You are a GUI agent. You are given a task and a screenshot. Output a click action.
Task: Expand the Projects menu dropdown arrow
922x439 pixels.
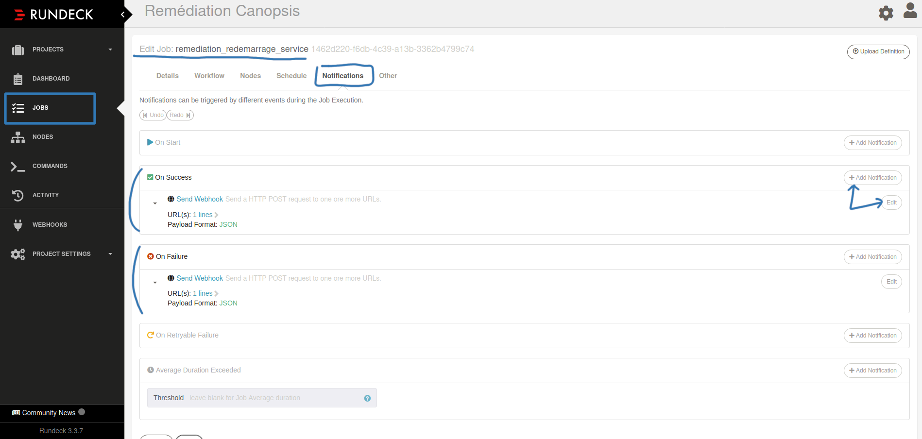(110, 50)
